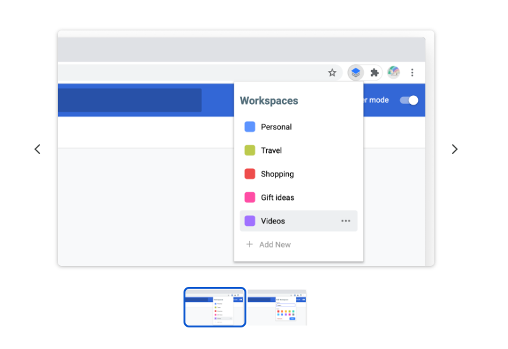This screenshot has width=508, height=349.
Task: Bookmark the page with the star icon
Action: coord(332,72)
